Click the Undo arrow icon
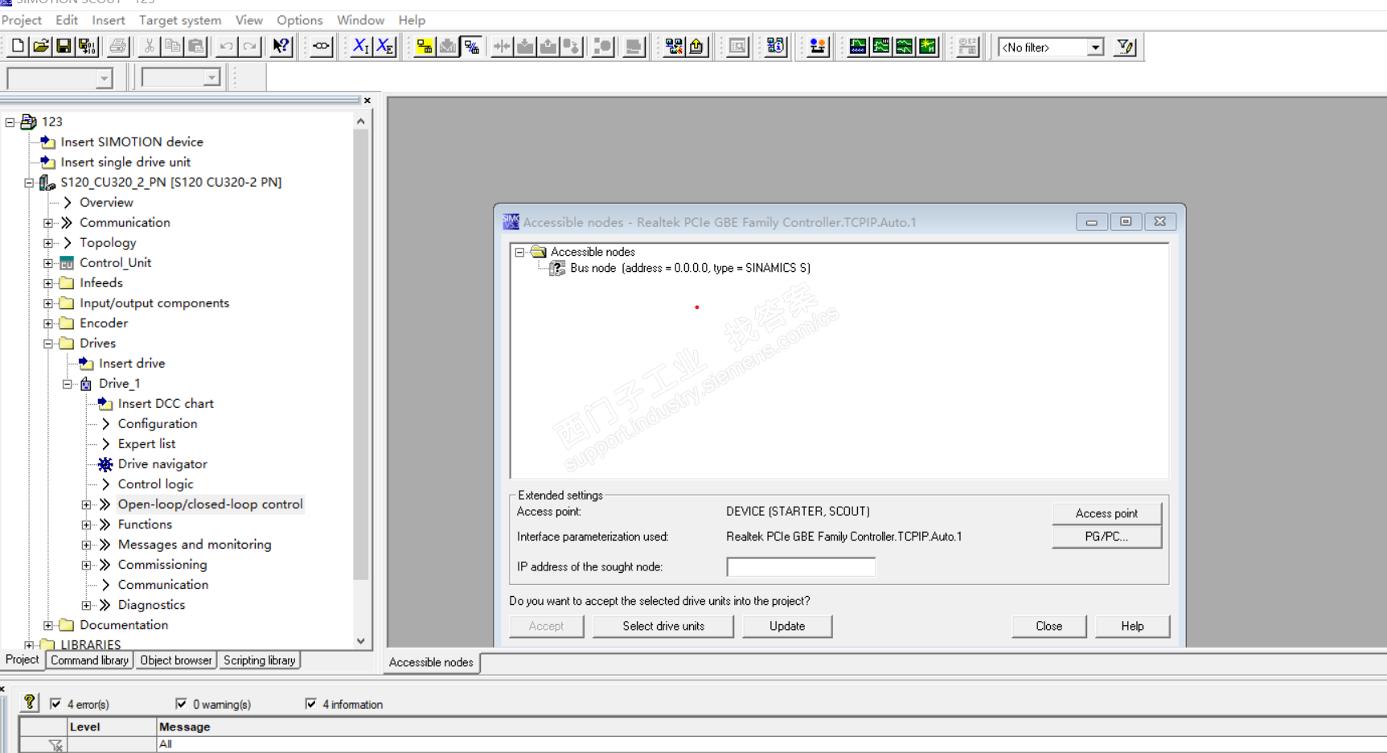Image resolution: width=1387 pixels, height=753 pixels. tap(226, 47)
